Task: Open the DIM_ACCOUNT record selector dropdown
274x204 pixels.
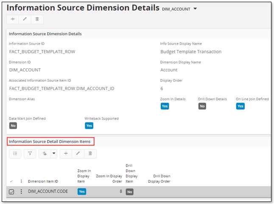Action: (195, 9)
